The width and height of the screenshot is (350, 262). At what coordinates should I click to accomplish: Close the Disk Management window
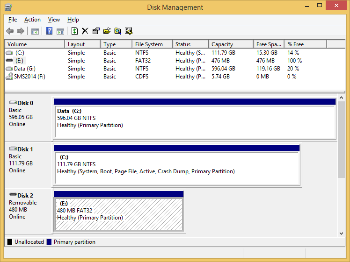click(336, 6)
